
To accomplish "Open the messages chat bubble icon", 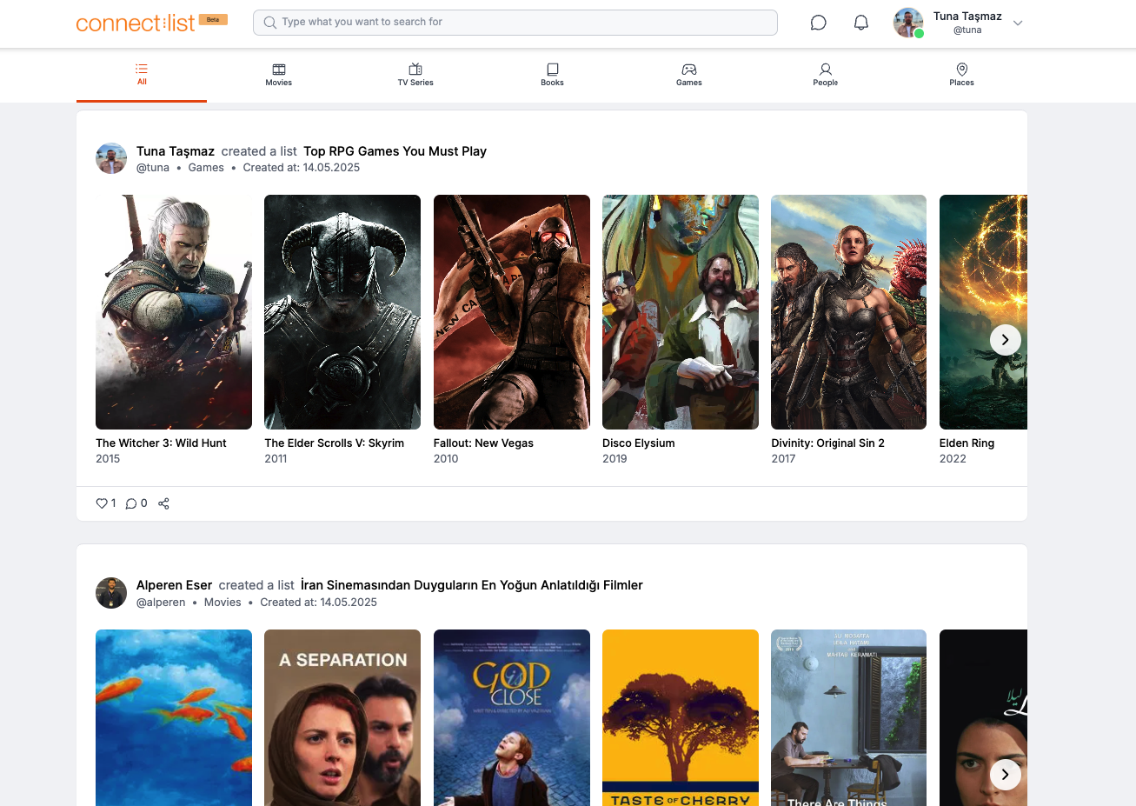I will click(x=818, y=23).
